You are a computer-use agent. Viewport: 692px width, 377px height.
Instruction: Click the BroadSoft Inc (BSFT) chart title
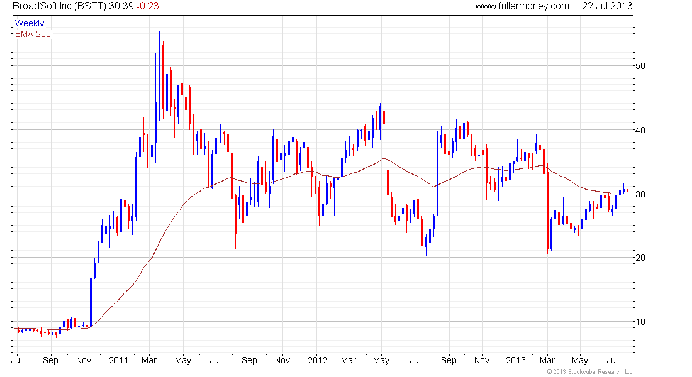click(x=60, y=6)
